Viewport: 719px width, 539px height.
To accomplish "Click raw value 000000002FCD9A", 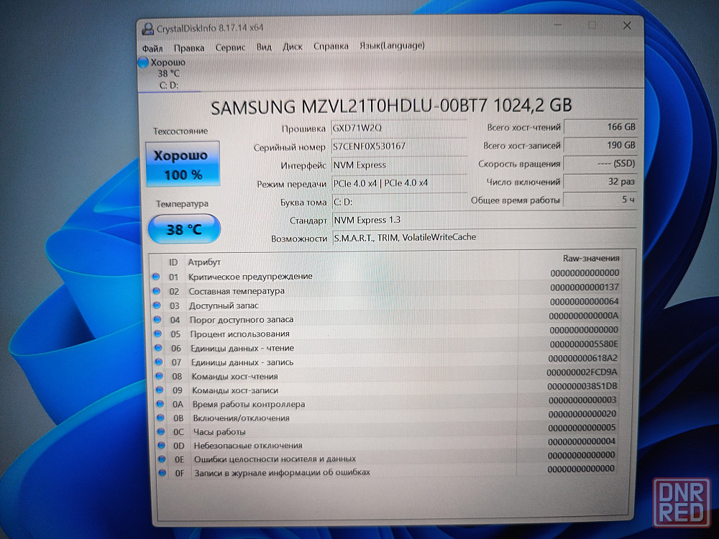I will (x=582, y=372).
